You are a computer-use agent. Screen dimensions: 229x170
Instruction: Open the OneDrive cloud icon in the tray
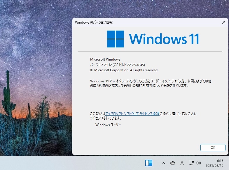(x=173, y=163)
